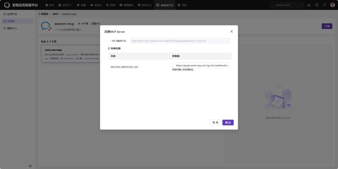The image size is (338, 169).
Task: Click the 取消 button
Action: point(215,122)
